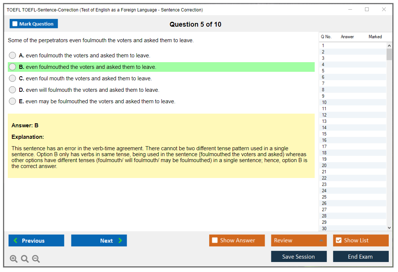
Task: Select question 10 in the list
Action: 324,103
